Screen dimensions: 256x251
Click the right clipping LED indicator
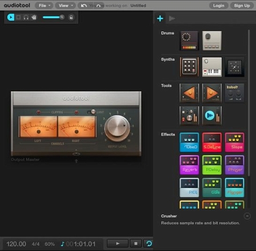tap(77, 112)
